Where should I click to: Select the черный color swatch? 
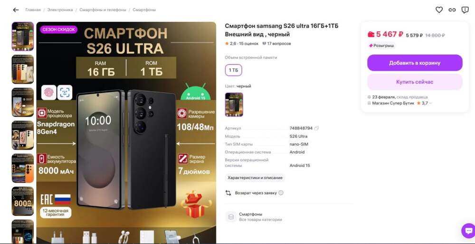234,104
